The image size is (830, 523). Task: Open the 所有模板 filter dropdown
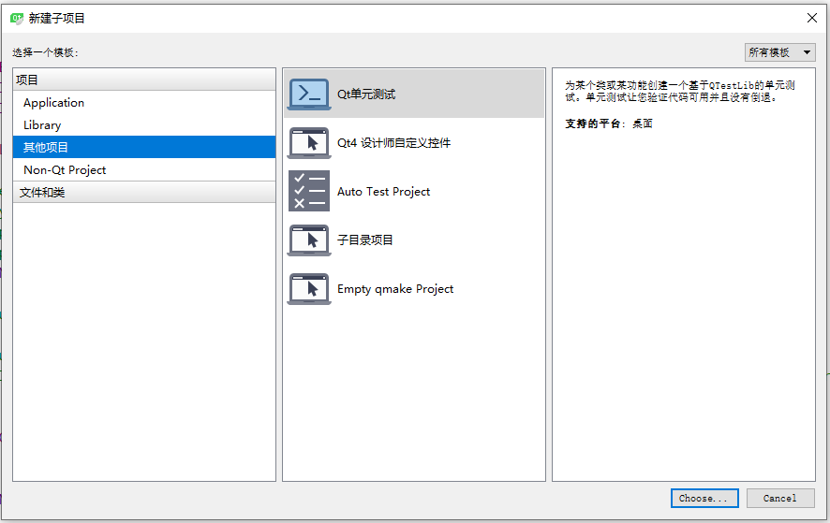[779, 52]
